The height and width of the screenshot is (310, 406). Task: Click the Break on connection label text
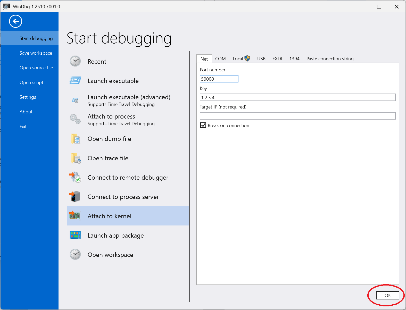(228, 125)
